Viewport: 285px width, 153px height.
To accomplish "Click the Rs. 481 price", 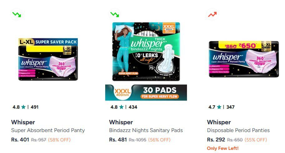I will pos(118,140).
